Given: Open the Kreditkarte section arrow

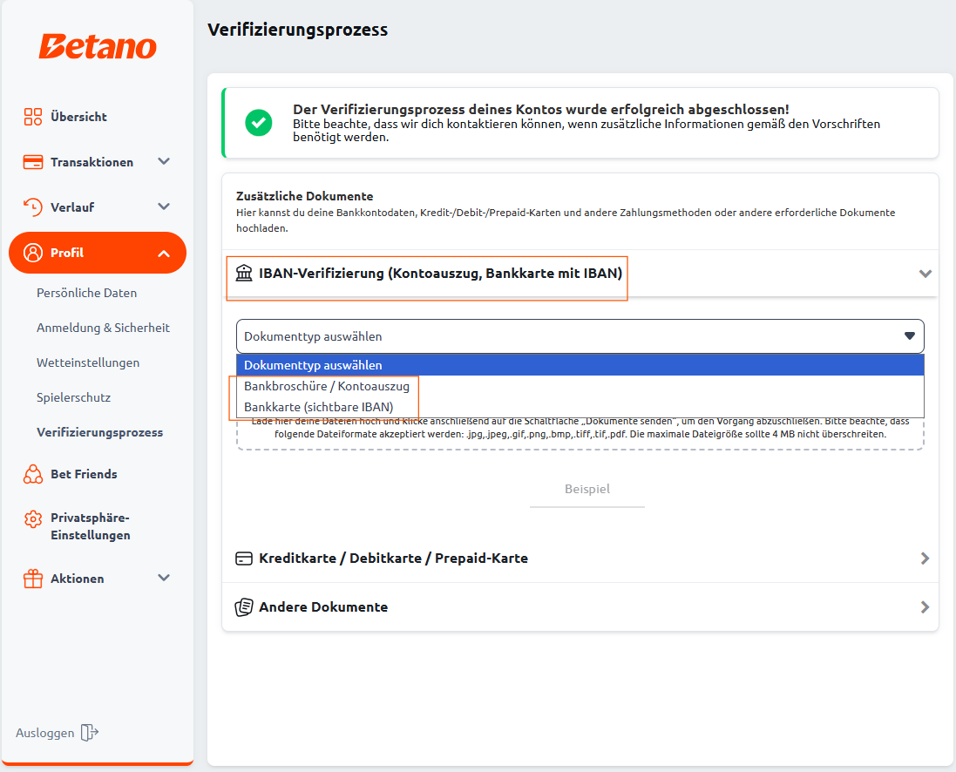Looking at the screenshot, I should [x=925, y=559].
